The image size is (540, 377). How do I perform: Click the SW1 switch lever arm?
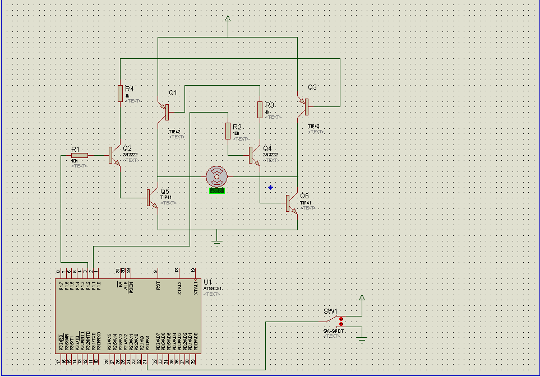(330, 320)
